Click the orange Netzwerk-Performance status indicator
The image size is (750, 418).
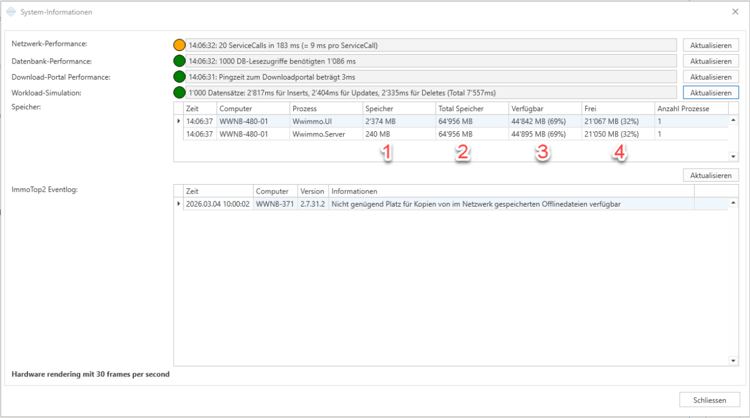point(180,45)
